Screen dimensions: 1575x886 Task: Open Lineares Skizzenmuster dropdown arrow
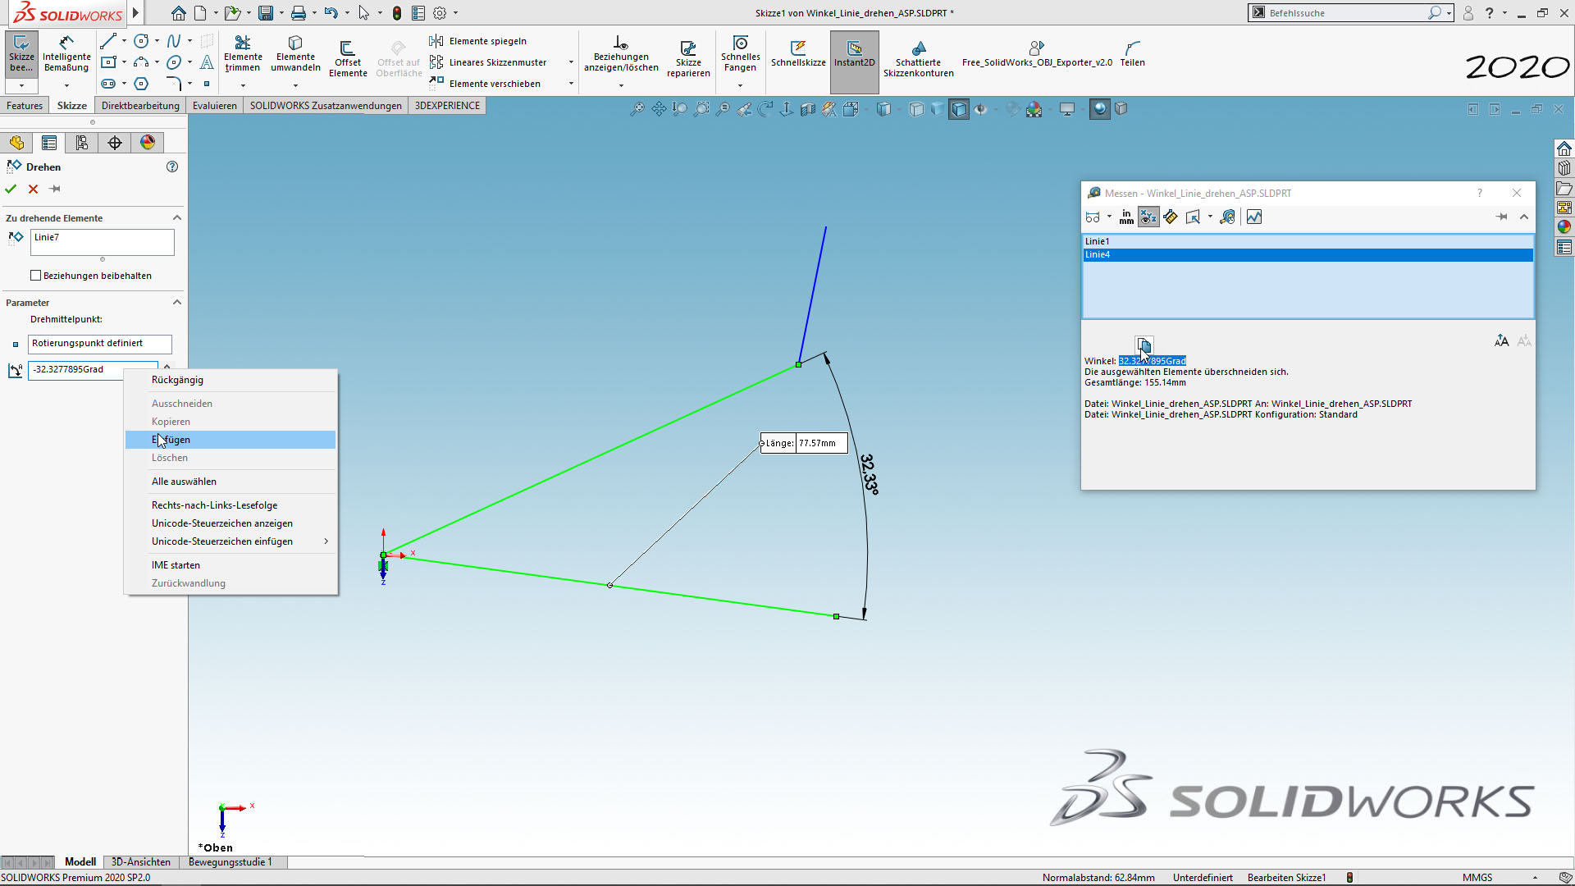(571, 62)
